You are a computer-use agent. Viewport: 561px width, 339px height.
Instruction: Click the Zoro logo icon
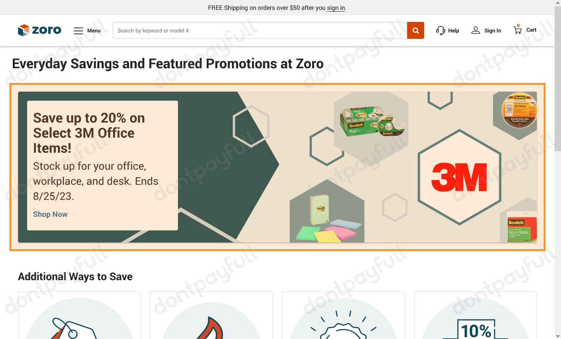[23, 30]
